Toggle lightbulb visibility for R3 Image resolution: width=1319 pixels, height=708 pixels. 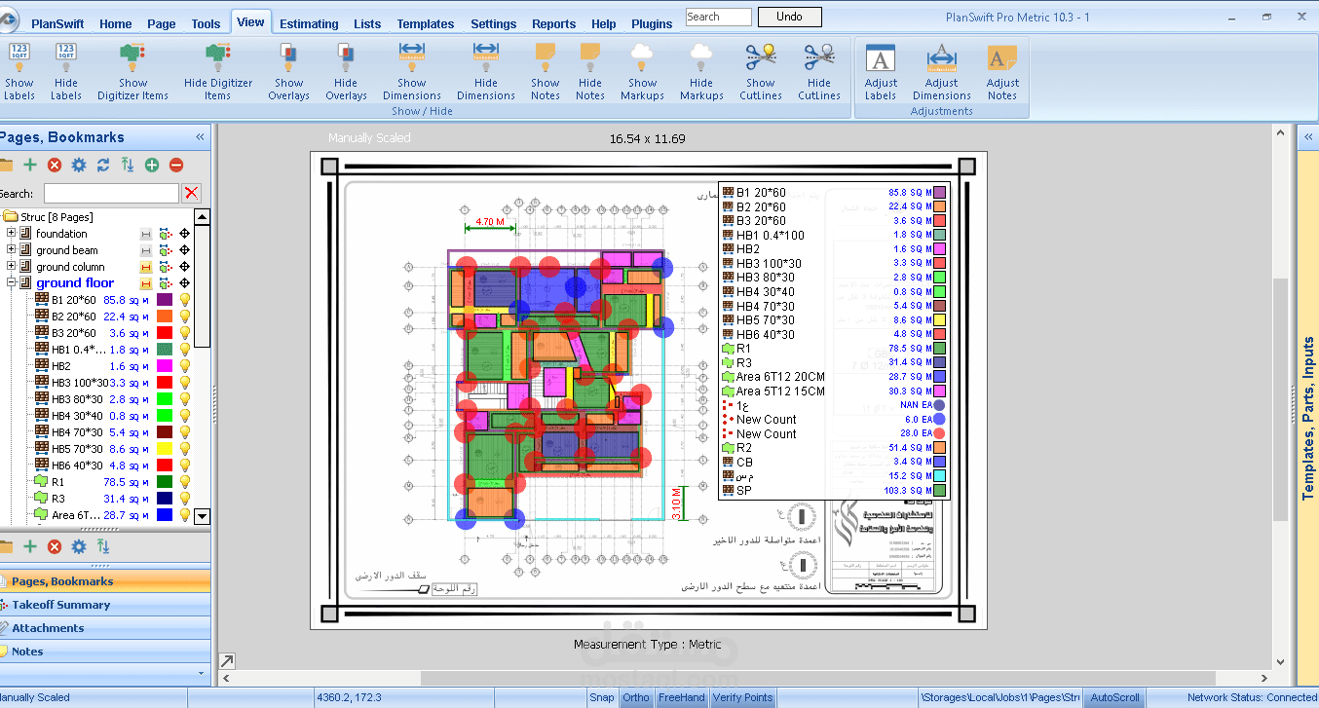(x=184, y=499)
